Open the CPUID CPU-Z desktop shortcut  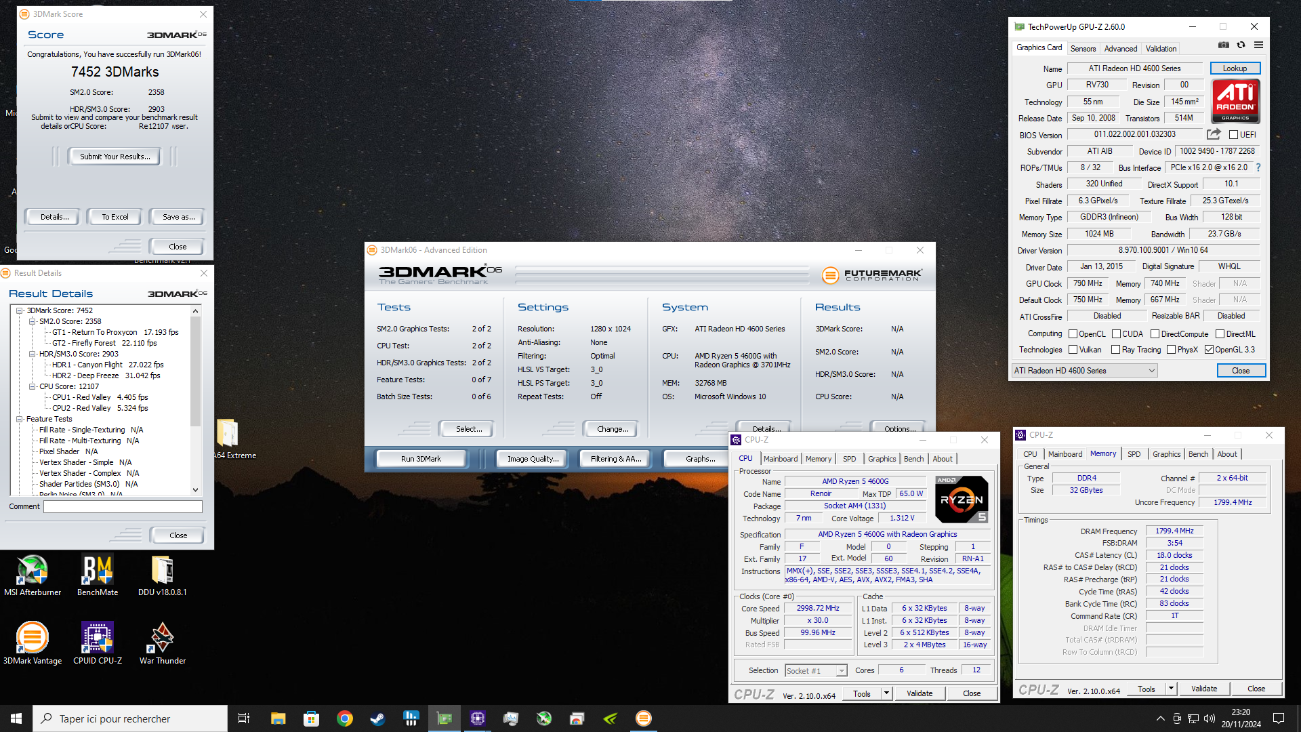98,644
